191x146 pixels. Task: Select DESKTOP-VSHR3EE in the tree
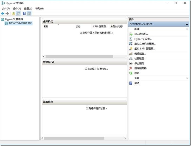(x=20, y=23)
